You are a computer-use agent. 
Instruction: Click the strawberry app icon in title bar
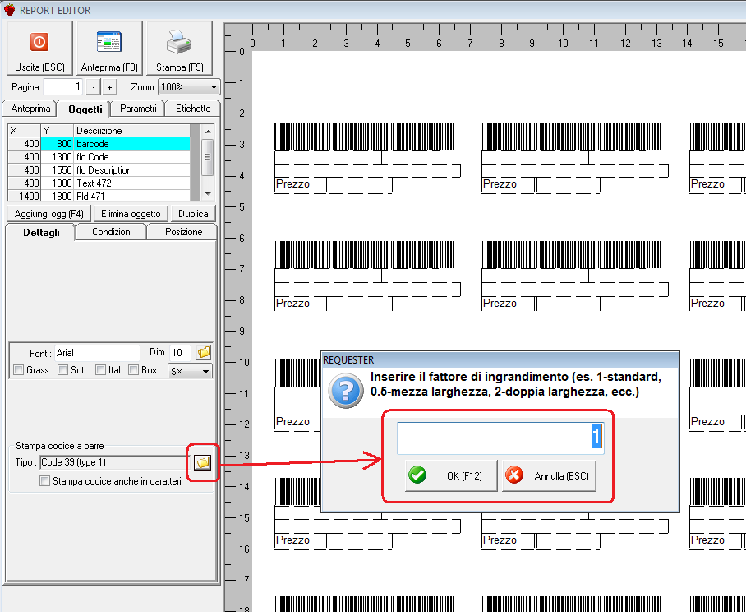click(x=9, y=10)
